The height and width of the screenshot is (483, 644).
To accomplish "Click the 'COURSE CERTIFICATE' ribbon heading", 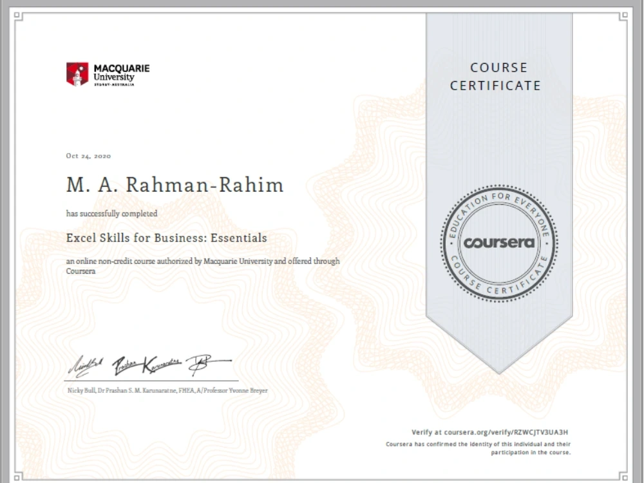I will [496, 77].
